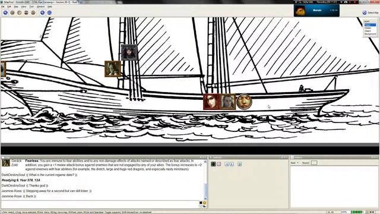Screen dimensions: 380x214
Task: Select the Fog of War tools button
Action: 26,12
